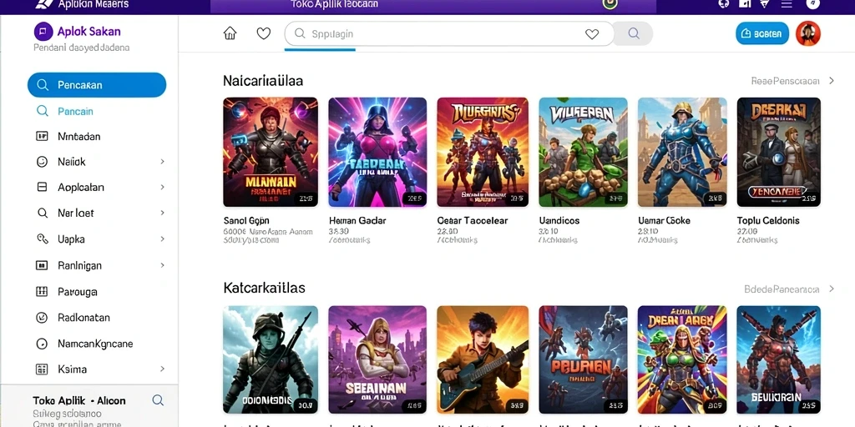Click the Uapka key icon
855x427 pixels.
[42, 239]
